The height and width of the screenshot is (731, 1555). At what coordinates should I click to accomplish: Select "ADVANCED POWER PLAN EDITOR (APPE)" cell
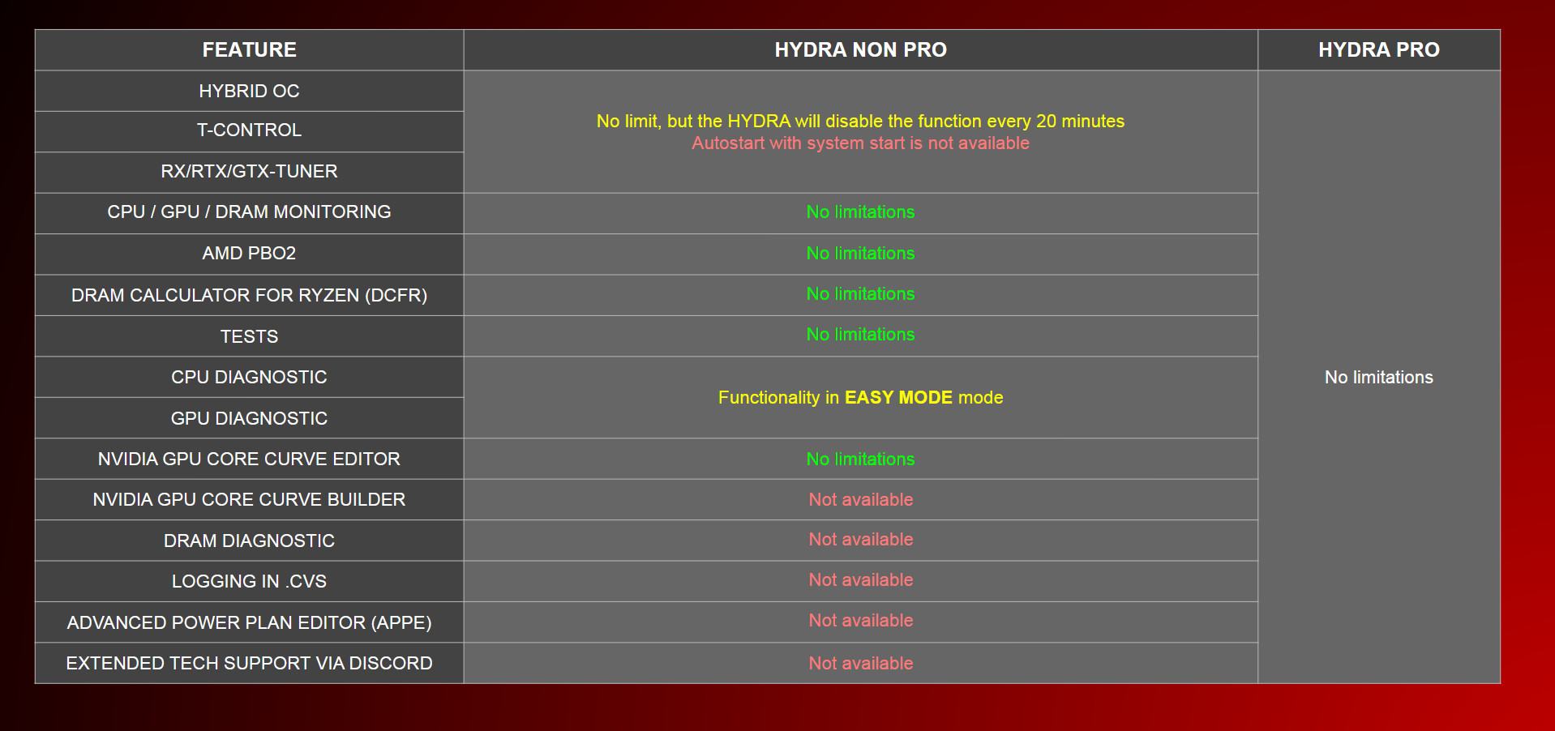[249, 622]
